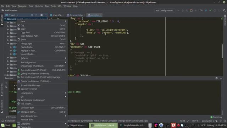Screen dimensions: 227x128
Task: Expand the New submenu
Action: point(42,21)
